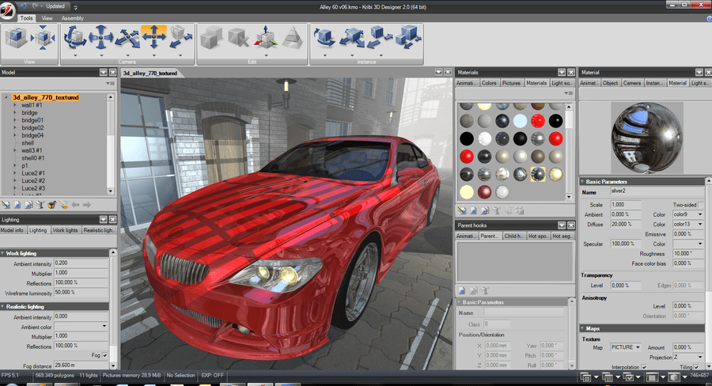Click the gray pyramid Edit icon
The width and height of the screenshot is (712, 386).
293,37
